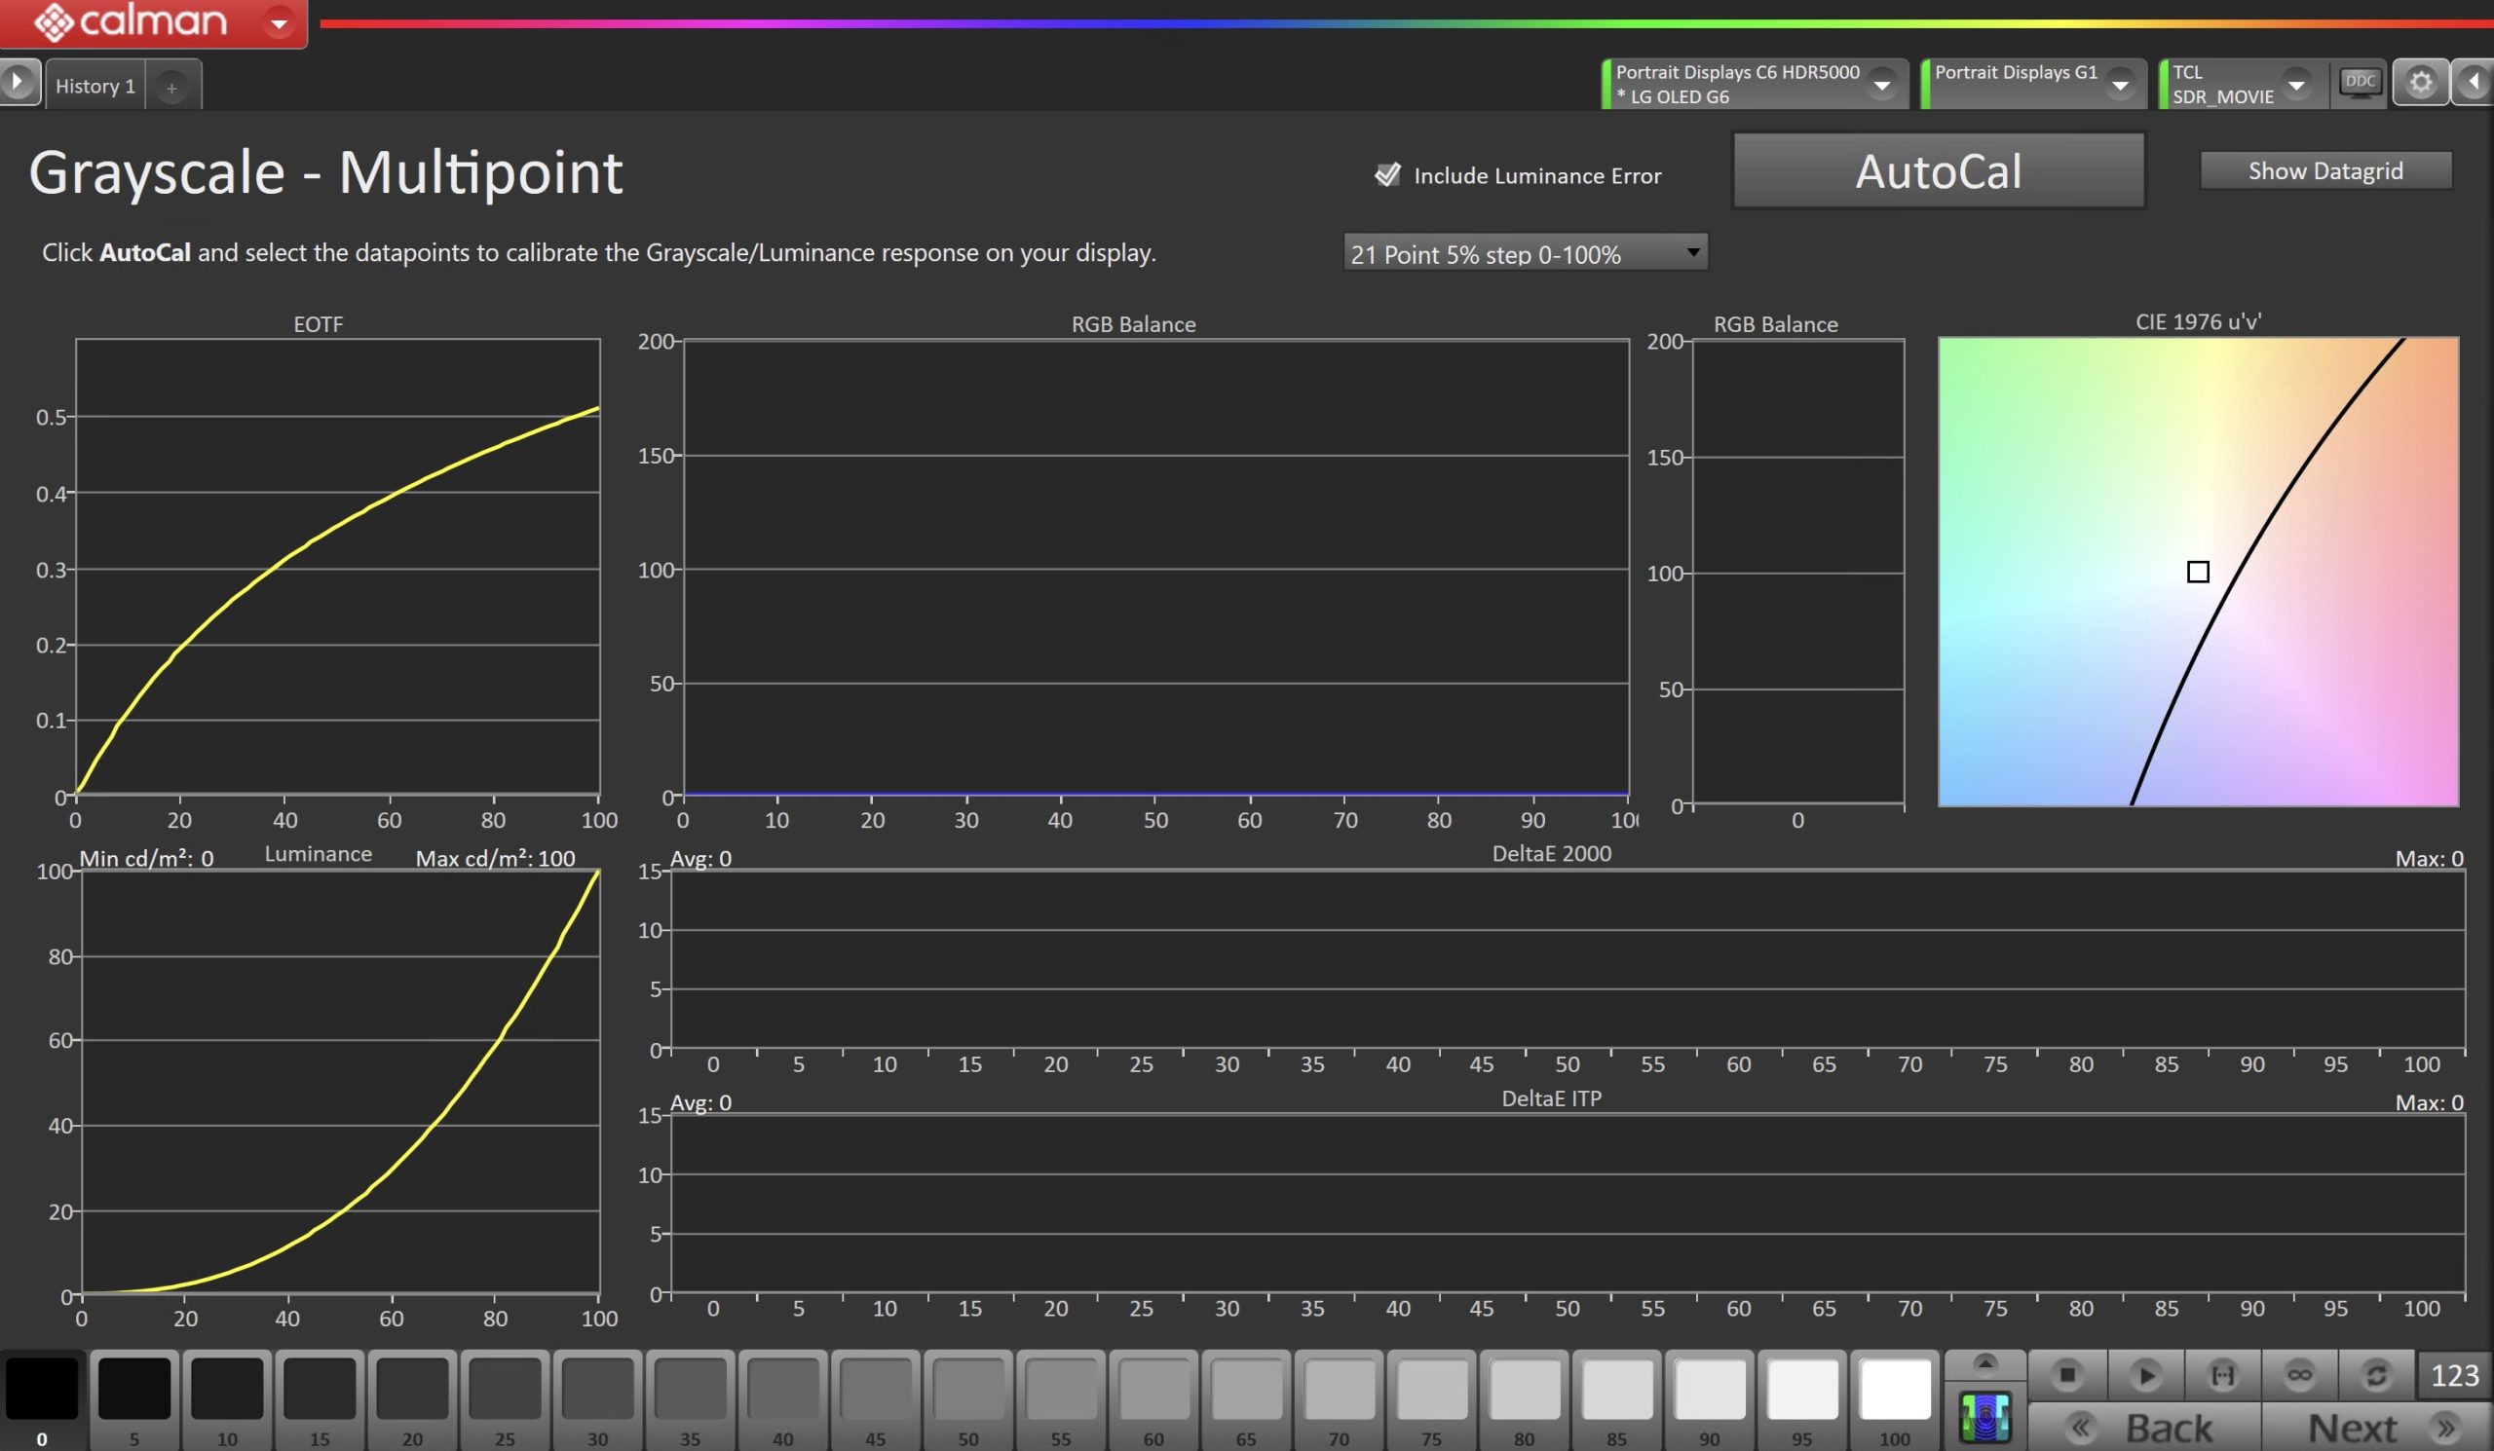Advance to the Next workflow step

click(x=2377, y=1428)
